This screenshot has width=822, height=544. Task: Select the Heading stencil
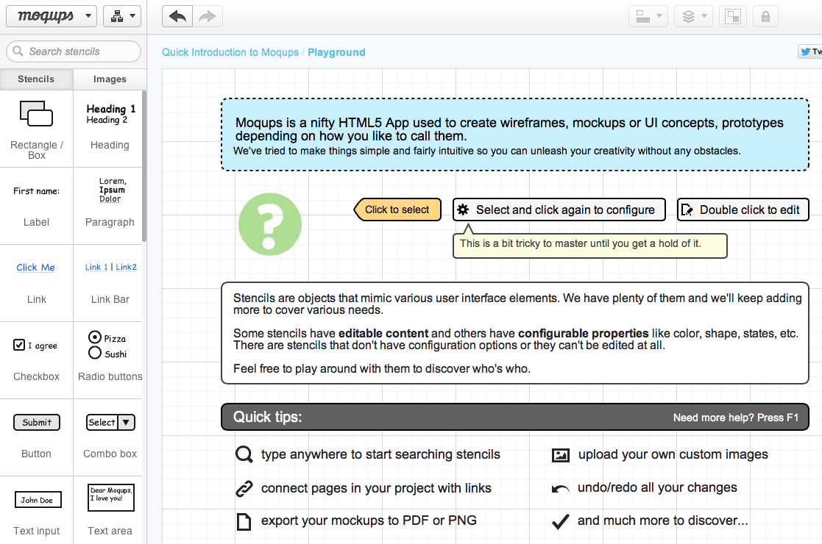point(110,129)
